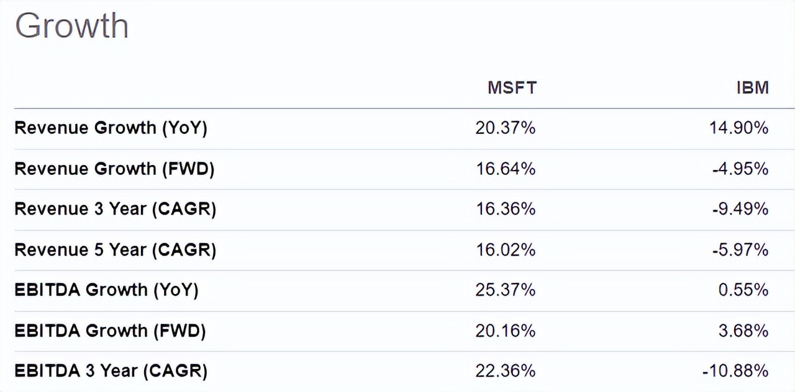Open the Revenue Growth (YoY) metric
This screenshot has width=795, height=392.
(111, 128)
